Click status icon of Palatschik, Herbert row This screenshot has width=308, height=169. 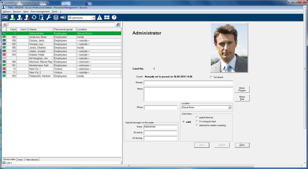[4, 76]
